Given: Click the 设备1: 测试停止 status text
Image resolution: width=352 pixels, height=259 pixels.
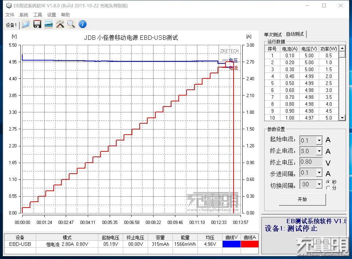Looking at the screenshot, I should [x=291, y=228].
